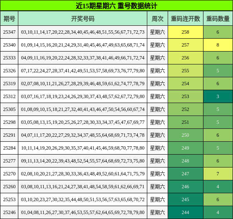Select issue number 25298
The height and width of the screenshot is (219, 233).
[9, 122]
